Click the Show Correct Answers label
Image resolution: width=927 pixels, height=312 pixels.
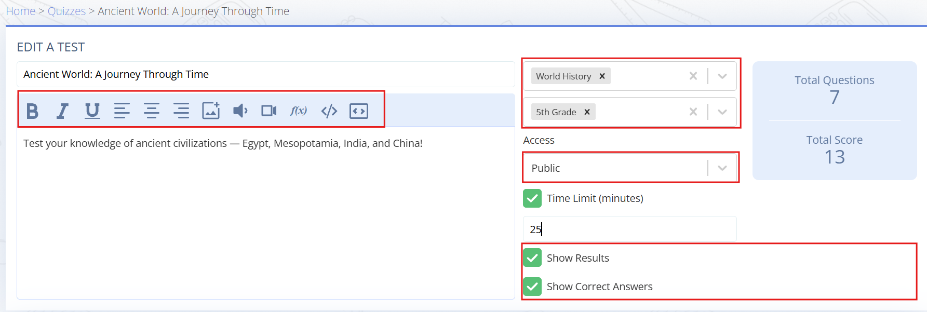coord(600,287)
